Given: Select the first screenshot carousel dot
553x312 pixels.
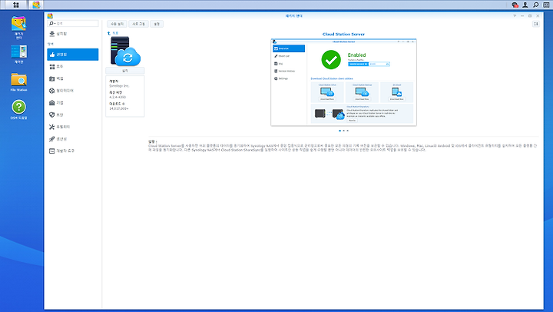Looking at the screenshot, I should coord(340,131).
